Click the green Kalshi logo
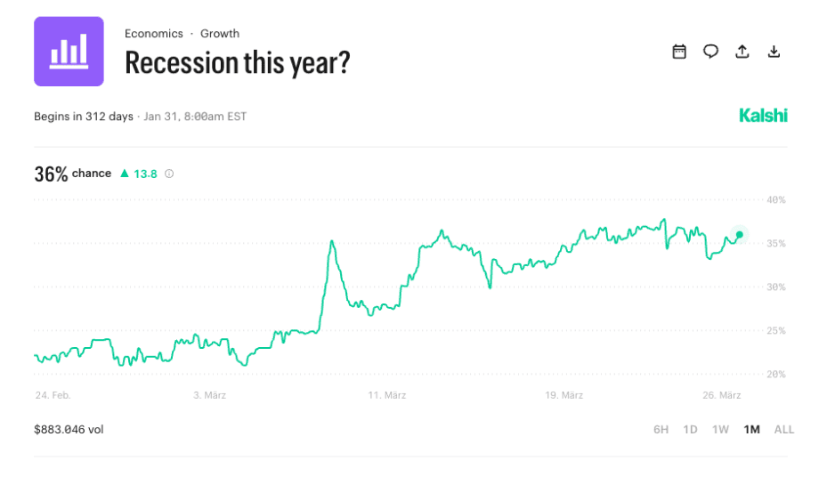The height and width of the screenshot is (477, 819). (x=763, y=116)
